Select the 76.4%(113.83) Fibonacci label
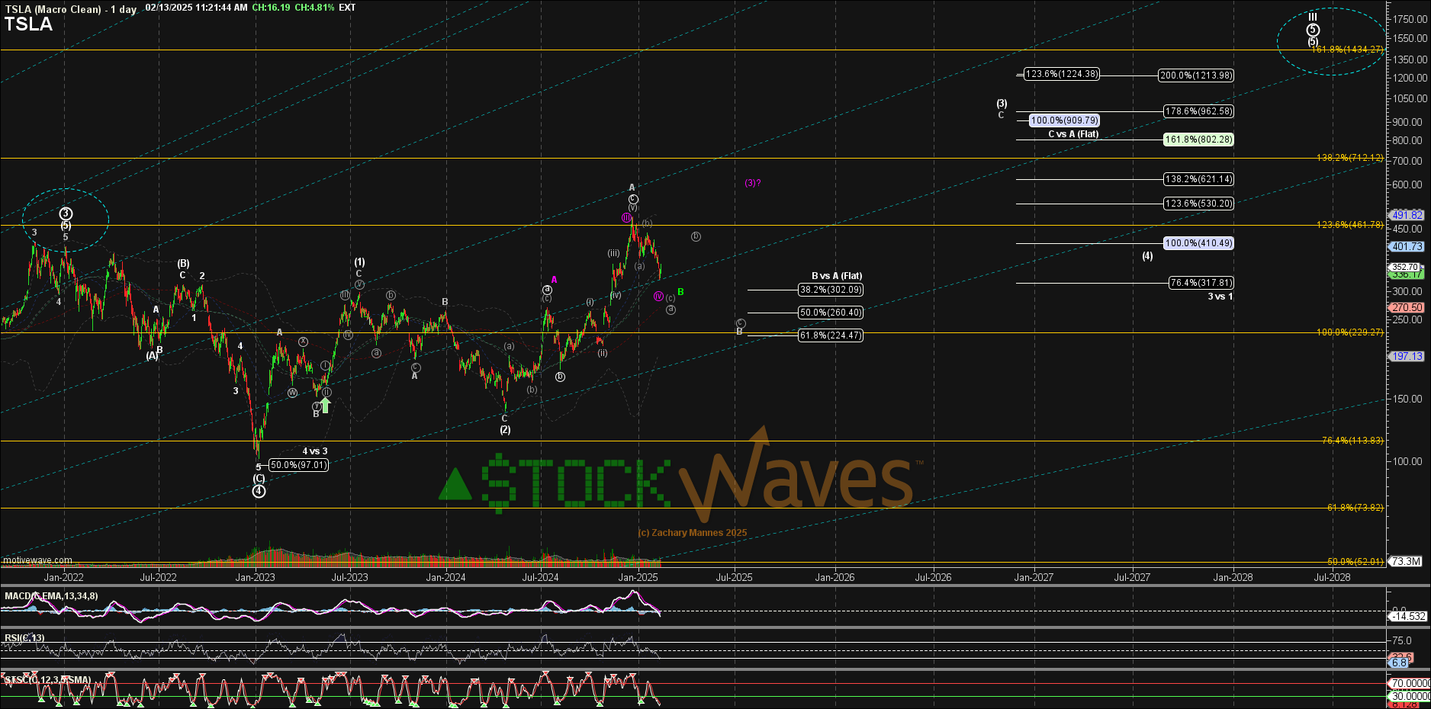This screenshot has width=1431, height=709. click(x=1352, y=441)
